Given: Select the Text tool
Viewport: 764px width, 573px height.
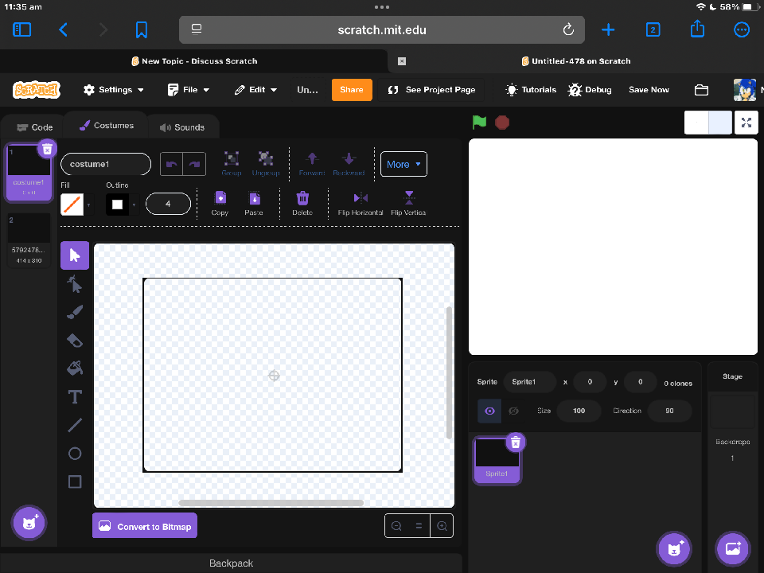Looking at the screenshot, I should coord(74,396).
